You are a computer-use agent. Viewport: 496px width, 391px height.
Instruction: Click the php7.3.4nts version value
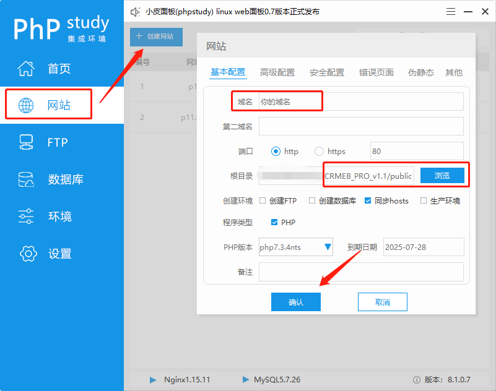[281, 247]
